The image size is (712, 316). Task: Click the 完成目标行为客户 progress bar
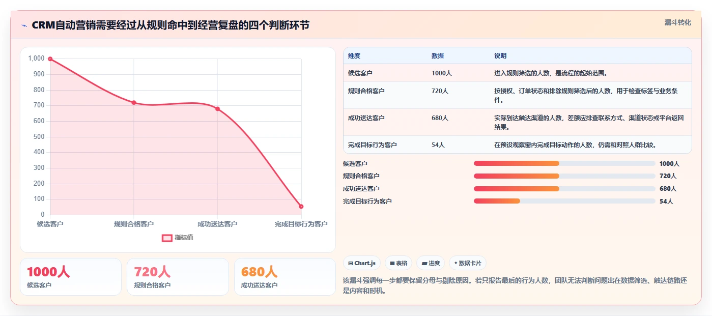564,201
